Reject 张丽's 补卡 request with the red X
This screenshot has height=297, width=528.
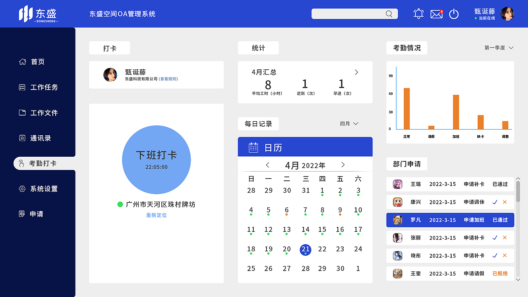[x=505, y=238]
